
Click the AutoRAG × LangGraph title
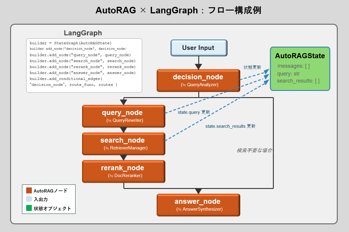pyautogui.click(x=174, y=10)
